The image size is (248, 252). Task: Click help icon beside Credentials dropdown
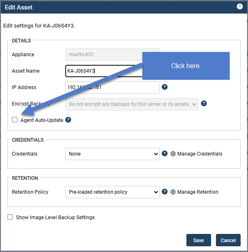[165, 153]
